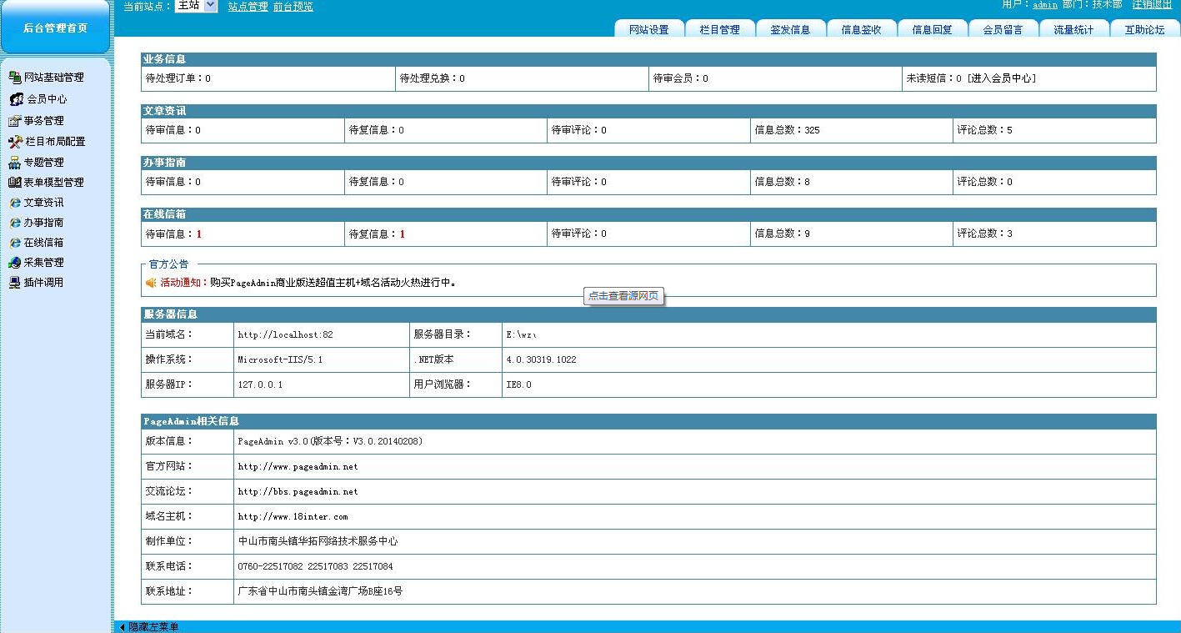The height and width of the screenshot is (633, 1181).
Task: Open the 前台预览 link
Action: coord(293,7)
